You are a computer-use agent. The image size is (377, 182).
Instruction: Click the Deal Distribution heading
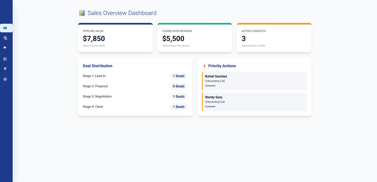(x=97, y=66)
